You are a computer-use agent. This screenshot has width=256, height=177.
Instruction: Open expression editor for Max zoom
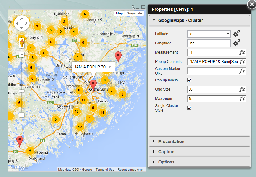(x=242, y=99)
